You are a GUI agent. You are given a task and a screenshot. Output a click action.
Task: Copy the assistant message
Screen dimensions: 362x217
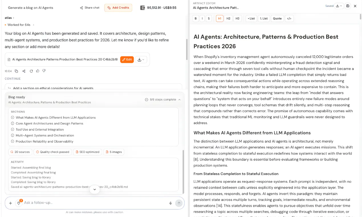(x=16, y=71)
